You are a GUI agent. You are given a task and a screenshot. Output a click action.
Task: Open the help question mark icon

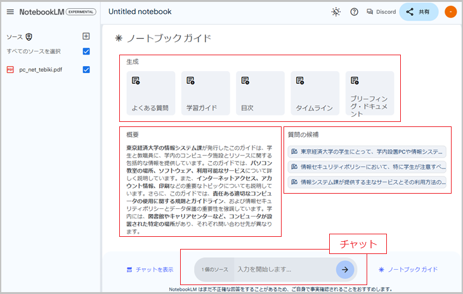point(354,12)
